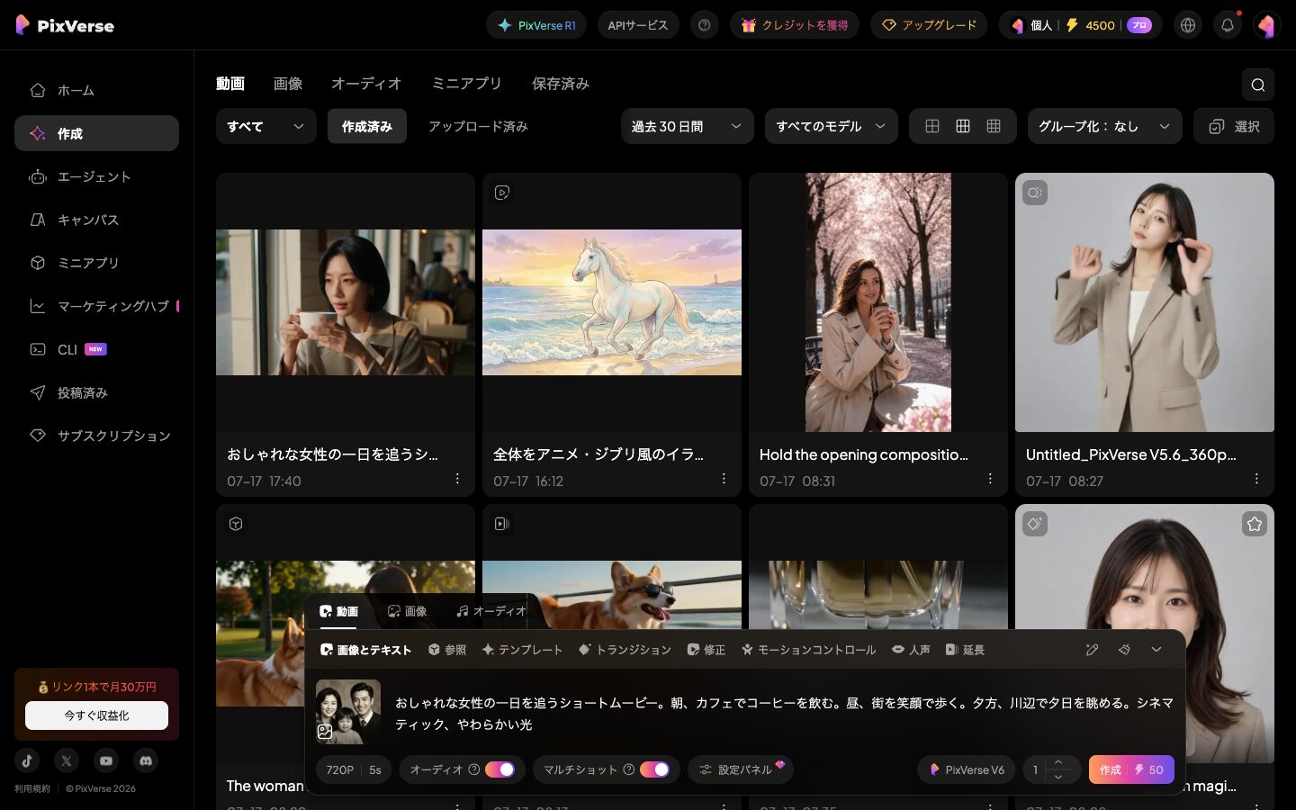Image resolution: width=1296 pixels, height=810 pixels.
Task: Toggle the オーディオ switch off
Action: [x=499, y=769]
